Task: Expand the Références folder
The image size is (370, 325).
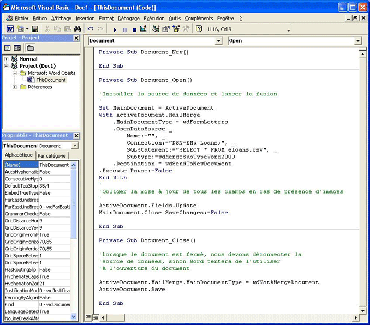Action: tap(15, 87)
